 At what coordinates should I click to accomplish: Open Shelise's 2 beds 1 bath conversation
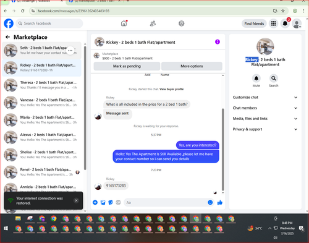pyautogui.click(x=41, y=155)
